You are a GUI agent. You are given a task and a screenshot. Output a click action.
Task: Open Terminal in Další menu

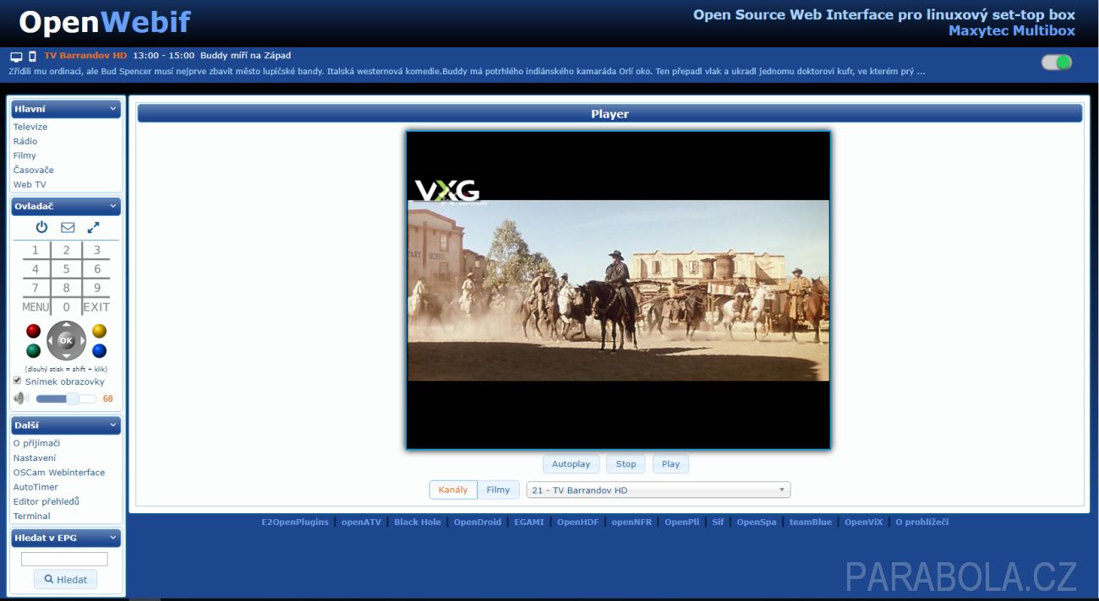[32, 516]
